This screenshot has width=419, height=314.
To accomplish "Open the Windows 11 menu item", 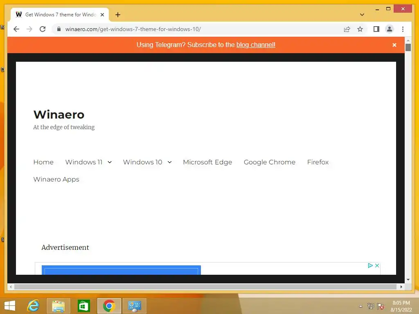I will coord(83,162).
